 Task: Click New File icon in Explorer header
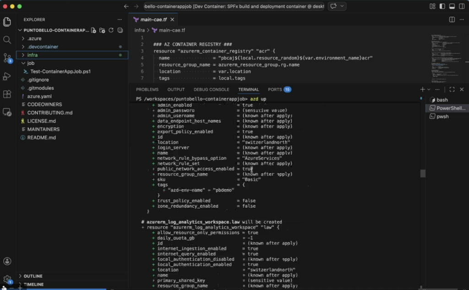point(93,30)
